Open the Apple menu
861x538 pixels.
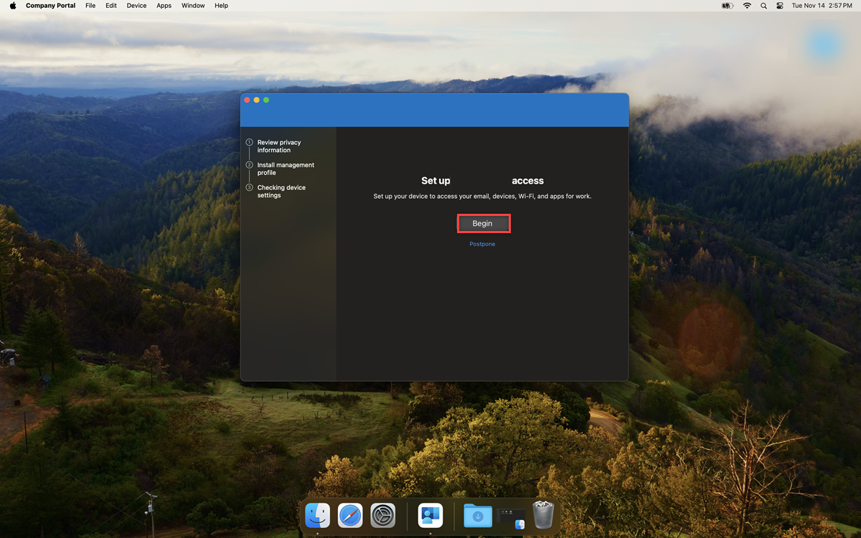[12, 5]
